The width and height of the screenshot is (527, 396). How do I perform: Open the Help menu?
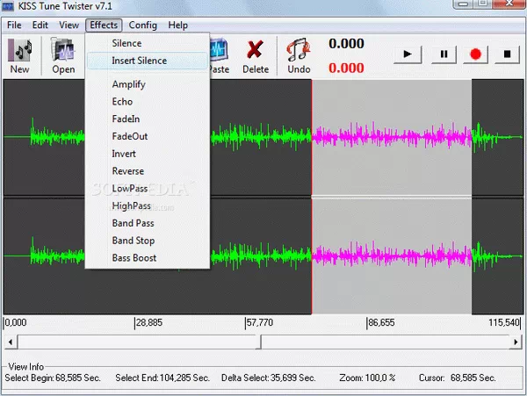pyautogui.click(x=177, y=25)
